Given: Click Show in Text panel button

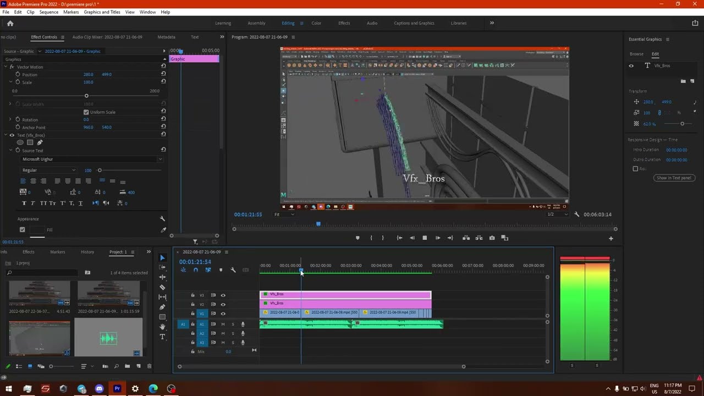Looking at the screenshot, I should (x=674, y=178).
